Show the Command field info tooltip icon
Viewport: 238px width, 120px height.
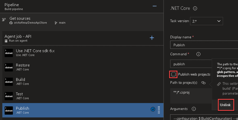tap(198, 54)
